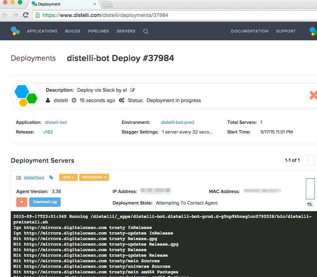Open the SERVERS menu
Screen dimensions: 317x277
point(126,31)
